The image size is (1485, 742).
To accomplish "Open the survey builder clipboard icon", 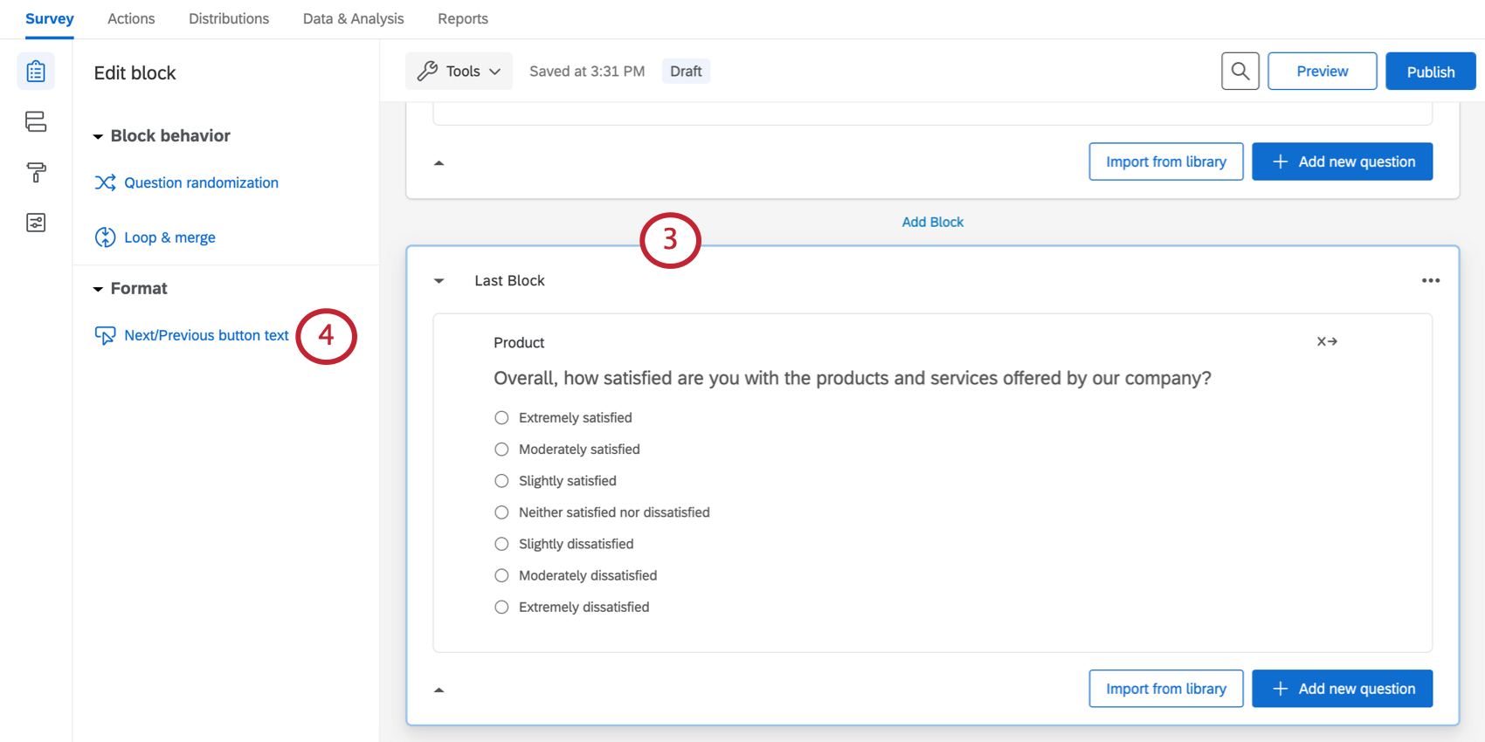I will (x=36, y=72).
